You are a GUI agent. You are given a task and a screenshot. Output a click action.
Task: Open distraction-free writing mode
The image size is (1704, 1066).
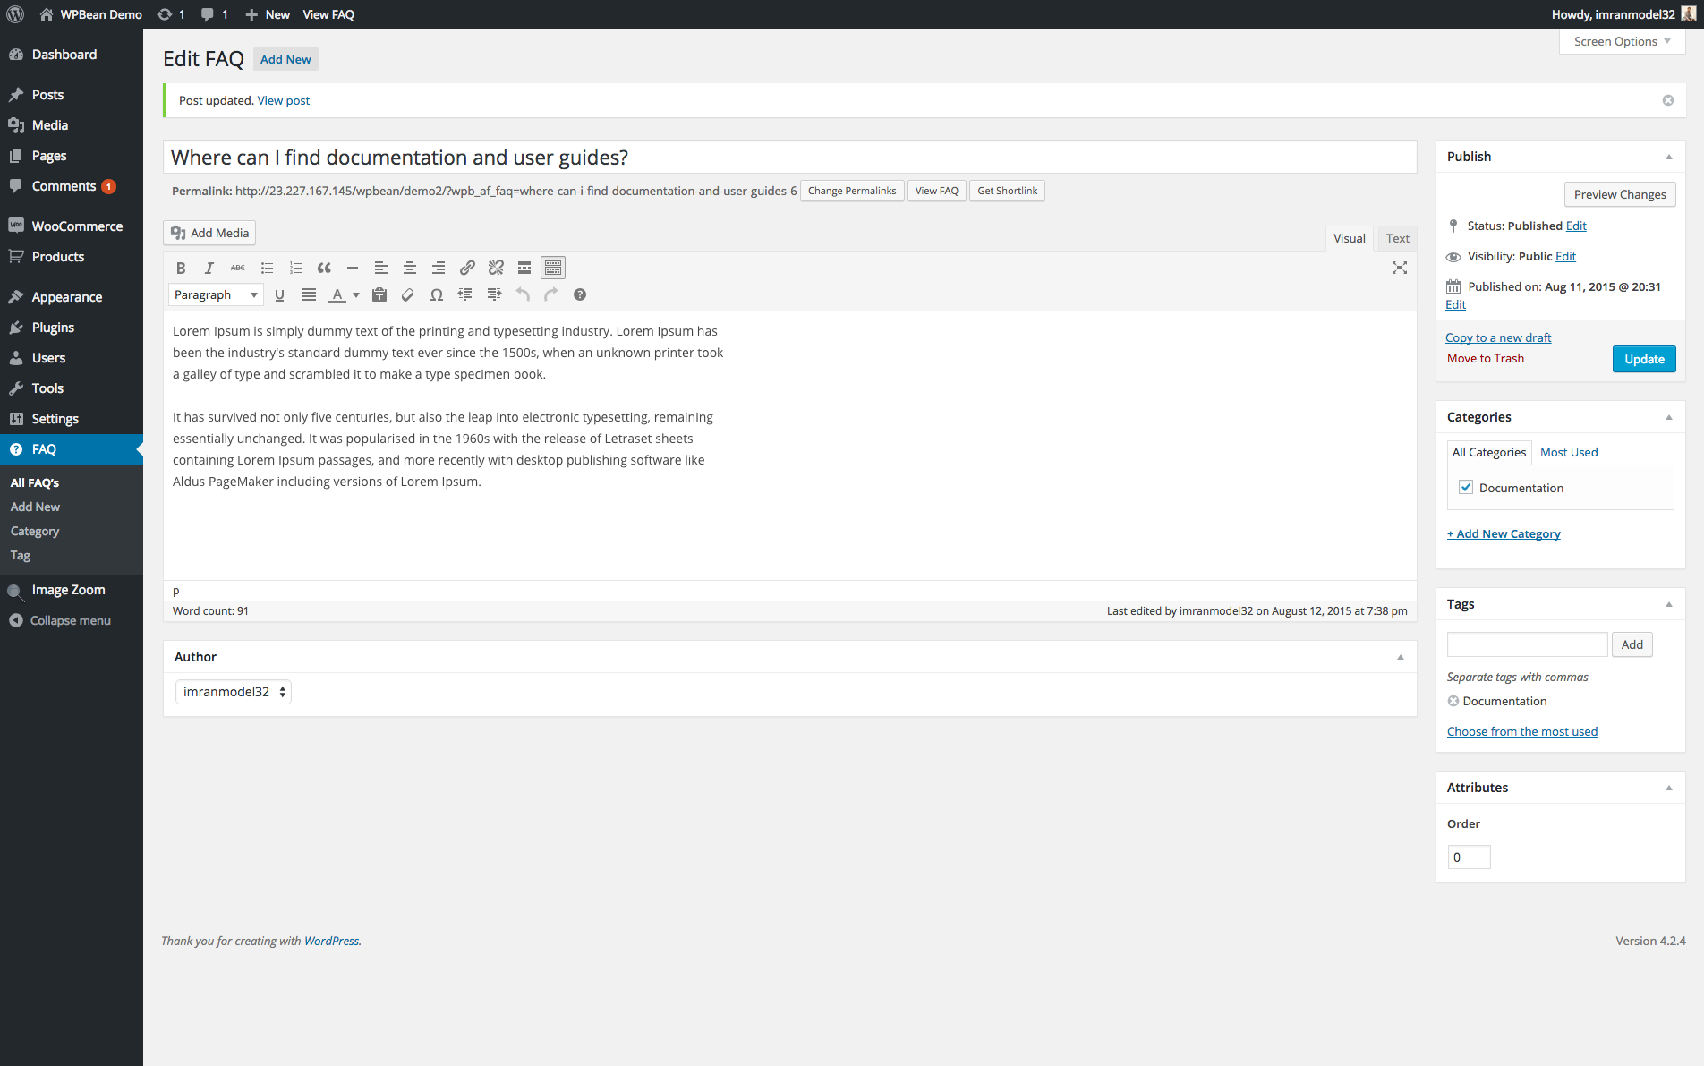tap(1400, 268)
